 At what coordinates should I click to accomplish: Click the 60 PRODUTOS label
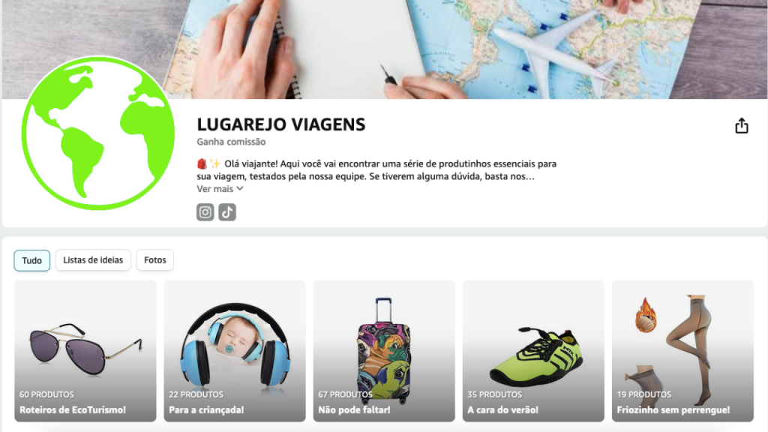47,394
